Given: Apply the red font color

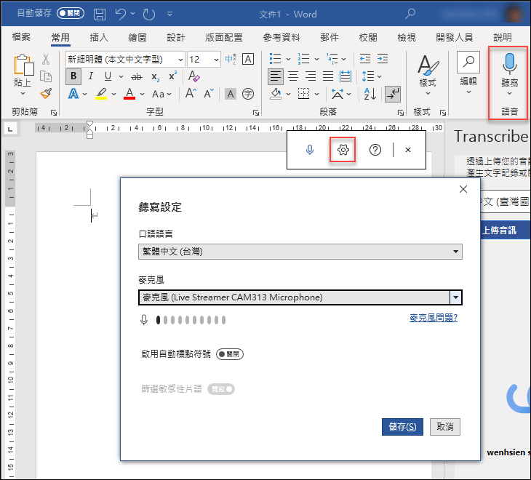Looking at the screenshot, I should (x=129, y=94).
